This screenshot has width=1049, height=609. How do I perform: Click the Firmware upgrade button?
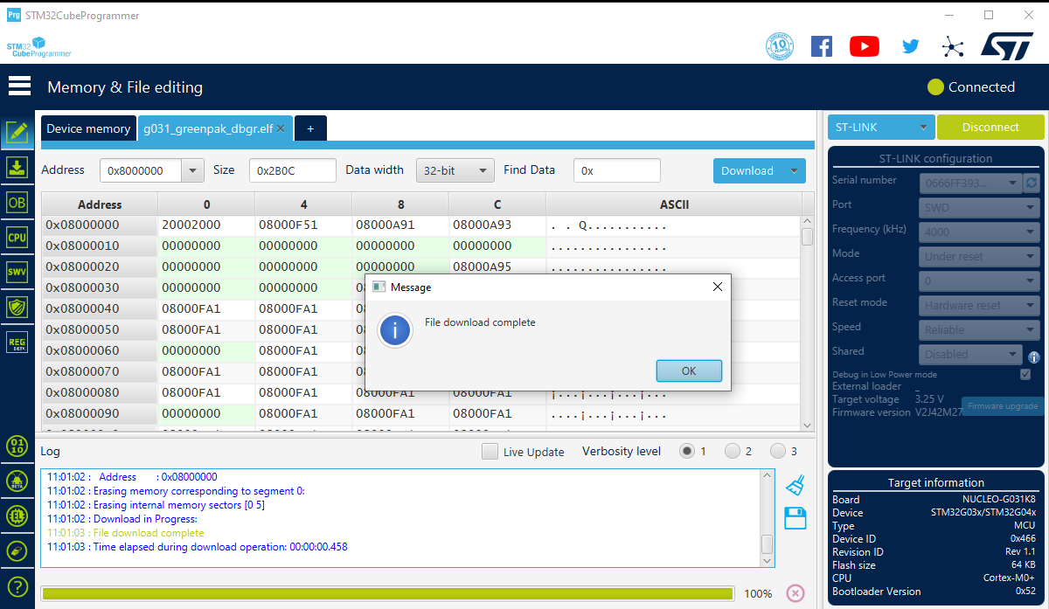tap(1003, 406)
